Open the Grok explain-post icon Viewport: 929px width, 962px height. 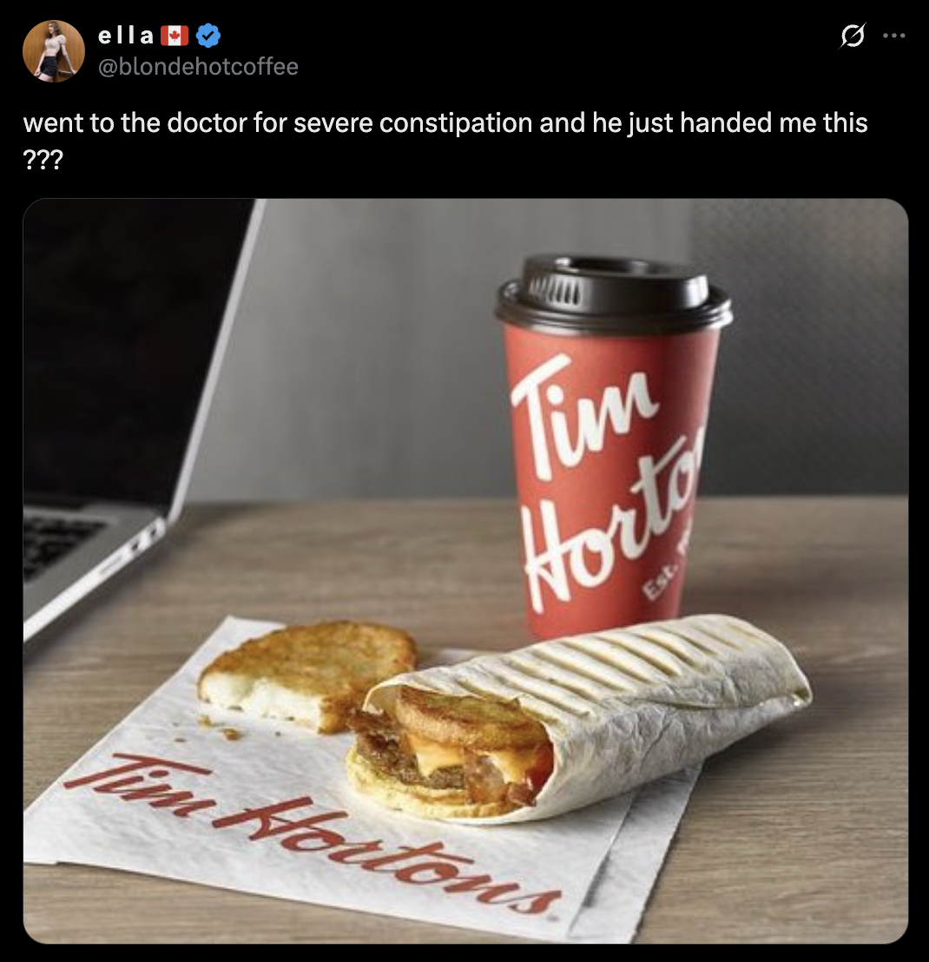pyautogui.click(x=853, y=36)
